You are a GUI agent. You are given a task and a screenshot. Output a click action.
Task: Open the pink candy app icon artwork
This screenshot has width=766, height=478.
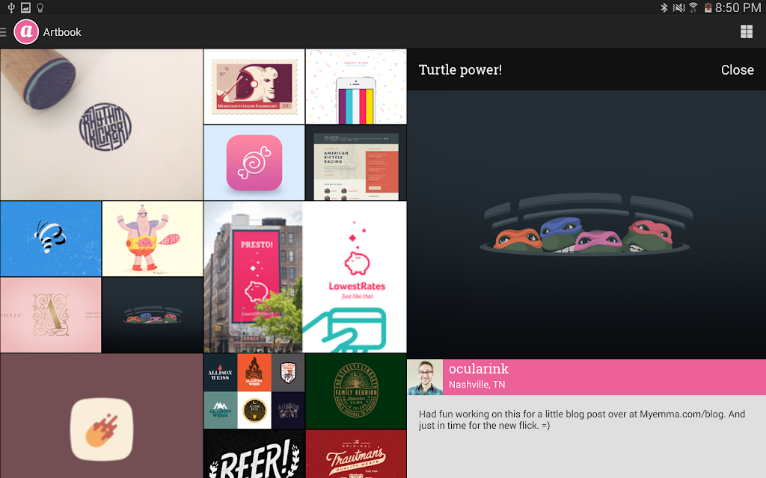254,162
